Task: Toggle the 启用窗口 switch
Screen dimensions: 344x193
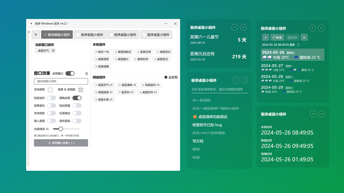Action: (x=70, y=73)
